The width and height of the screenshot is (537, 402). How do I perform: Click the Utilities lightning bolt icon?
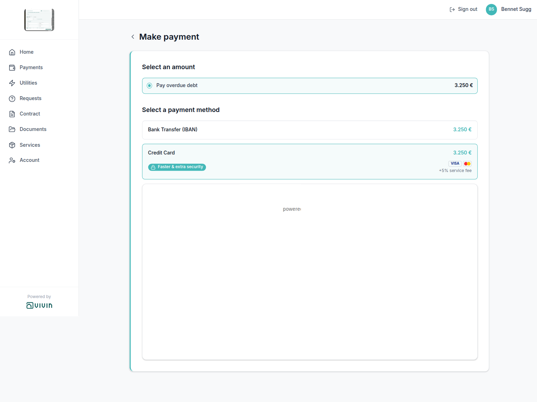(x=12, y=83)
